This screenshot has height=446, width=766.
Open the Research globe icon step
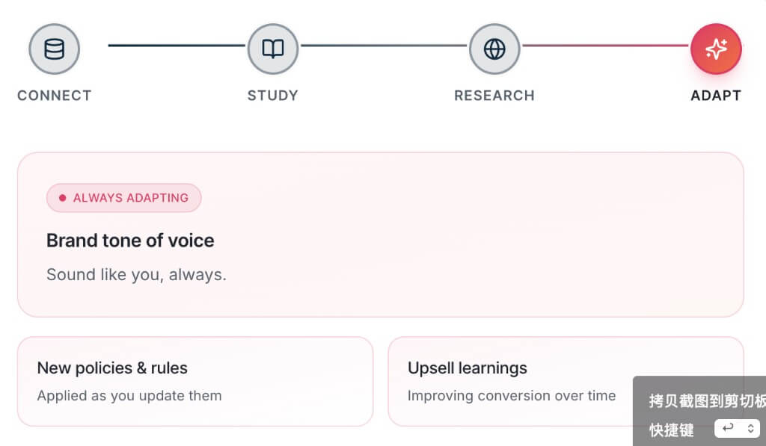494,49
